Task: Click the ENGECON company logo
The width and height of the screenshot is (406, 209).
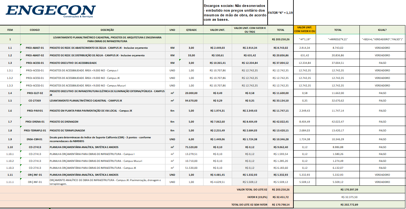Action: click(50, 11)
